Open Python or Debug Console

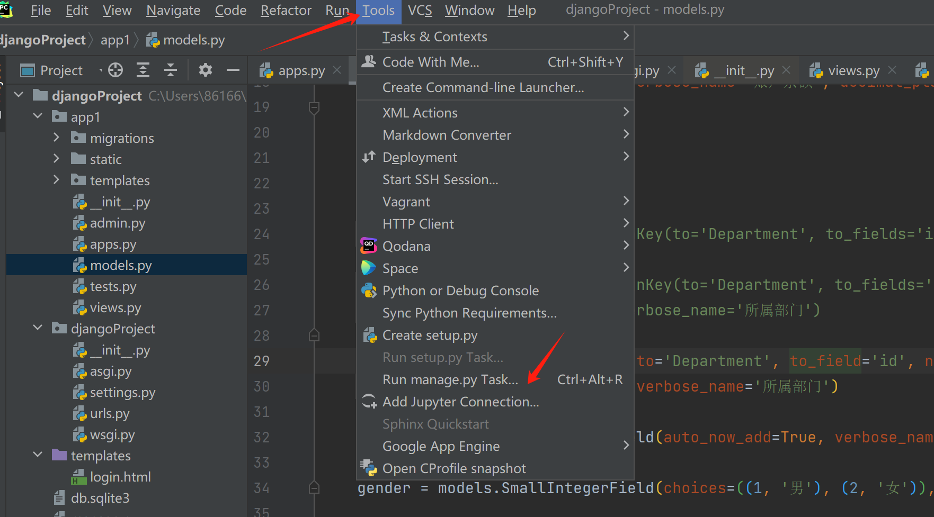[460, 291]
